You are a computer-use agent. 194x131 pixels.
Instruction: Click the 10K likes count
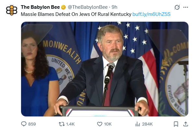[108, 124]
